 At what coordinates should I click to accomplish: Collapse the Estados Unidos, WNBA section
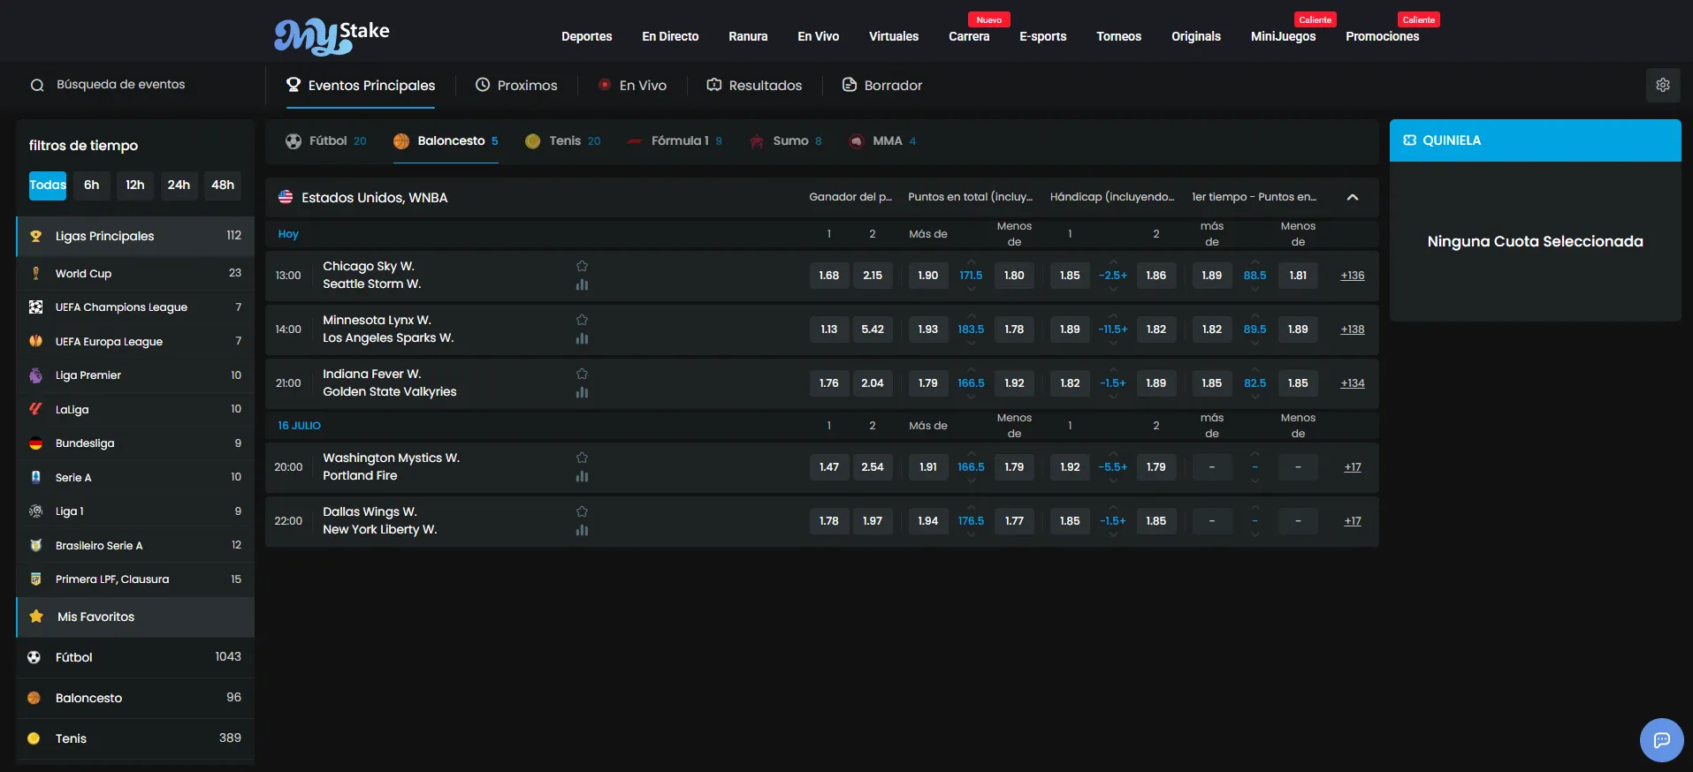pos(1353,197)
